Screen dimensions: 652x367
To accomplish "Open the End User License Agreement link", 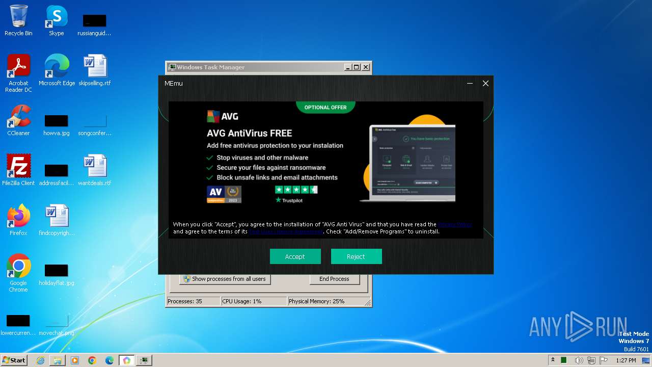I will tap(286, 231).
